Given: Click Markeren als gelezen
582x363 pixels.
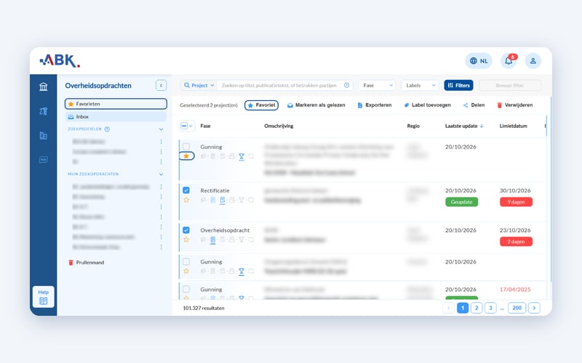Looking at the screenshot, I should click(316, 105).
